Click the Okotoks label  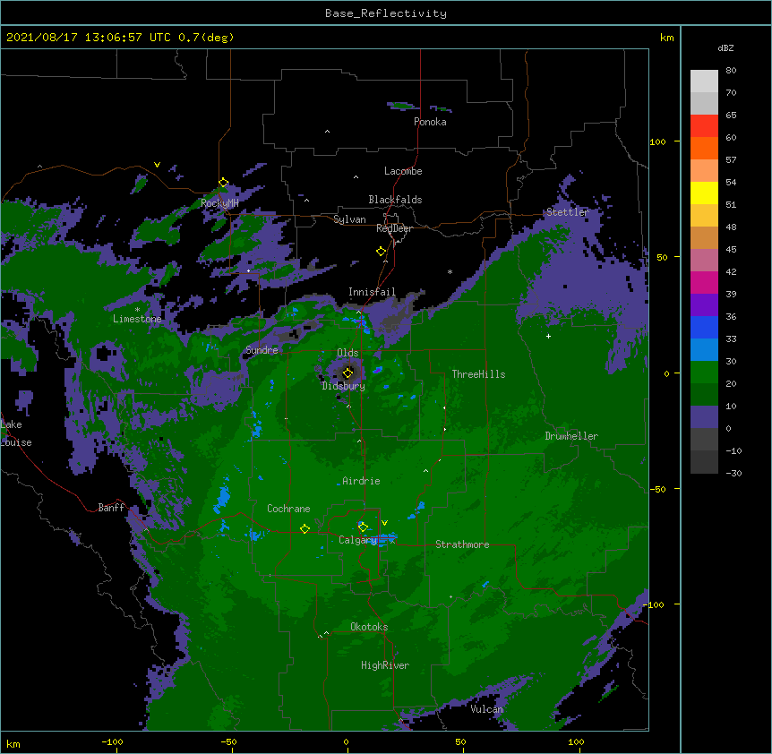pyautogui.click(x=369, y=627)
